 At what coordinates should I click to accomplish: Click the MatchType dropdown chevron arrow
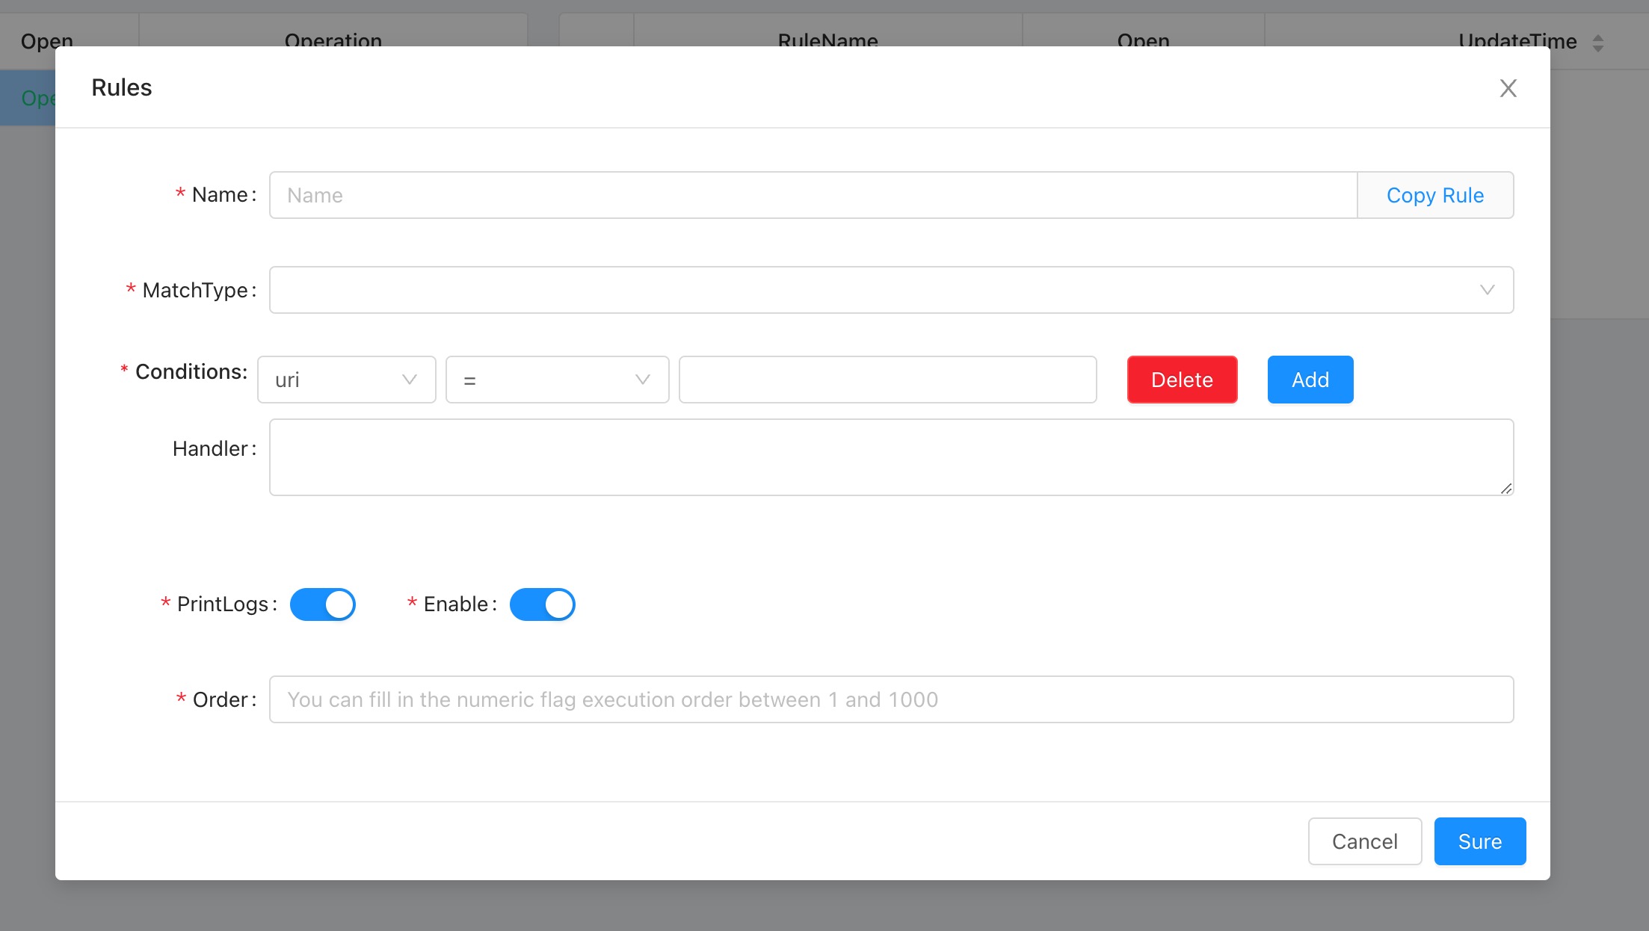1487,290
